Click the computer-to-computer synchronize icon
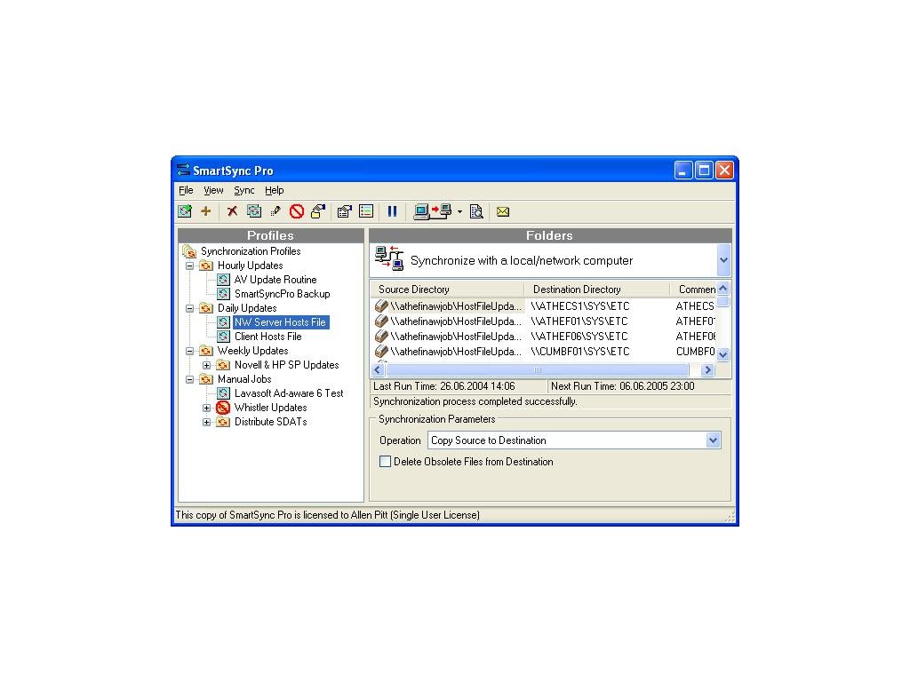The image size is (910, 682). click(433, 211)
